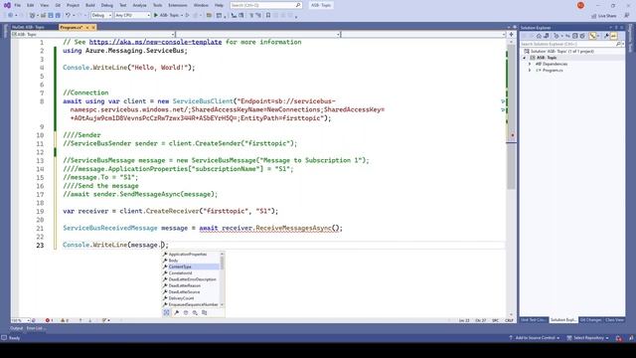Open the Build menu

pyautogui.click(x=90, y=5)
